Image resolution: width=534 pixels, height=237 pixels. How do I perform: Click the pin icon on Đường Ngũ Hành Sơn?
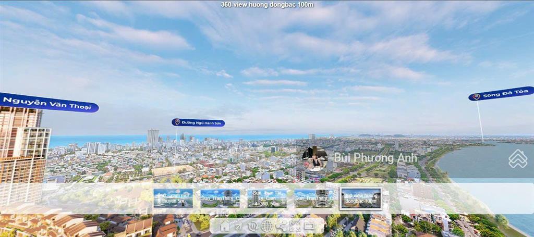coord(177,122)
